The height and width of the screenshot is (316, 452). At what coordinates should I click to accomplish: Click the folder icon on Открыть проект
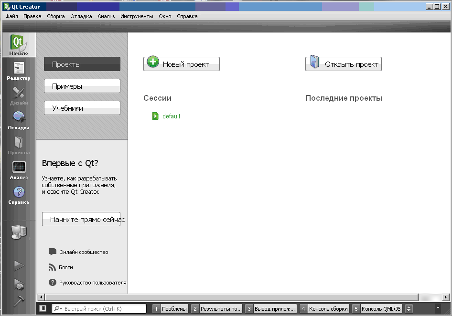pyautogui.click(x=314, y=62)
